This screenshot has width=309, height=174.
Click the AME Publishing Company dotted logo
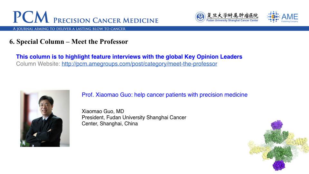(274, 17)
